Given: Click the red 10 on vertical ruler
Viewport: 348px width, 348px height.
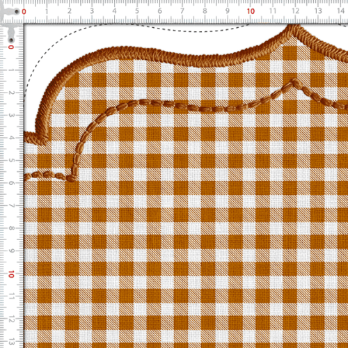Looking at the screenshot, I should (11, 274).
